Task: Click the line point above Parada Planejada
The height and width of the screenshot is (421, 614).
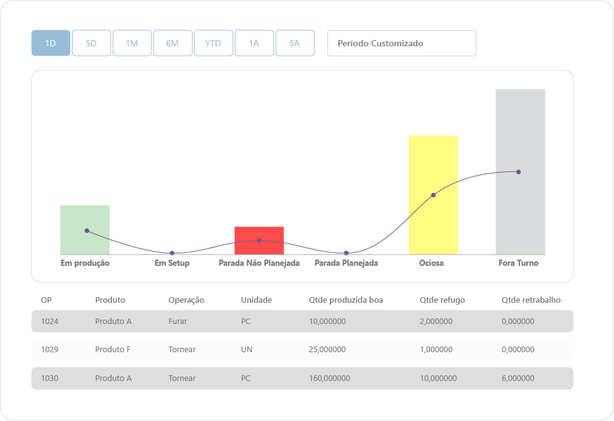Action: click(346, 253)
